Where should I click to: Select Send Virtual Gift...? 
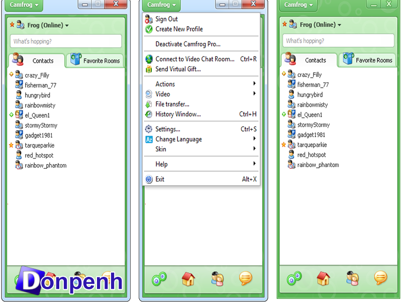pos(202,69)
